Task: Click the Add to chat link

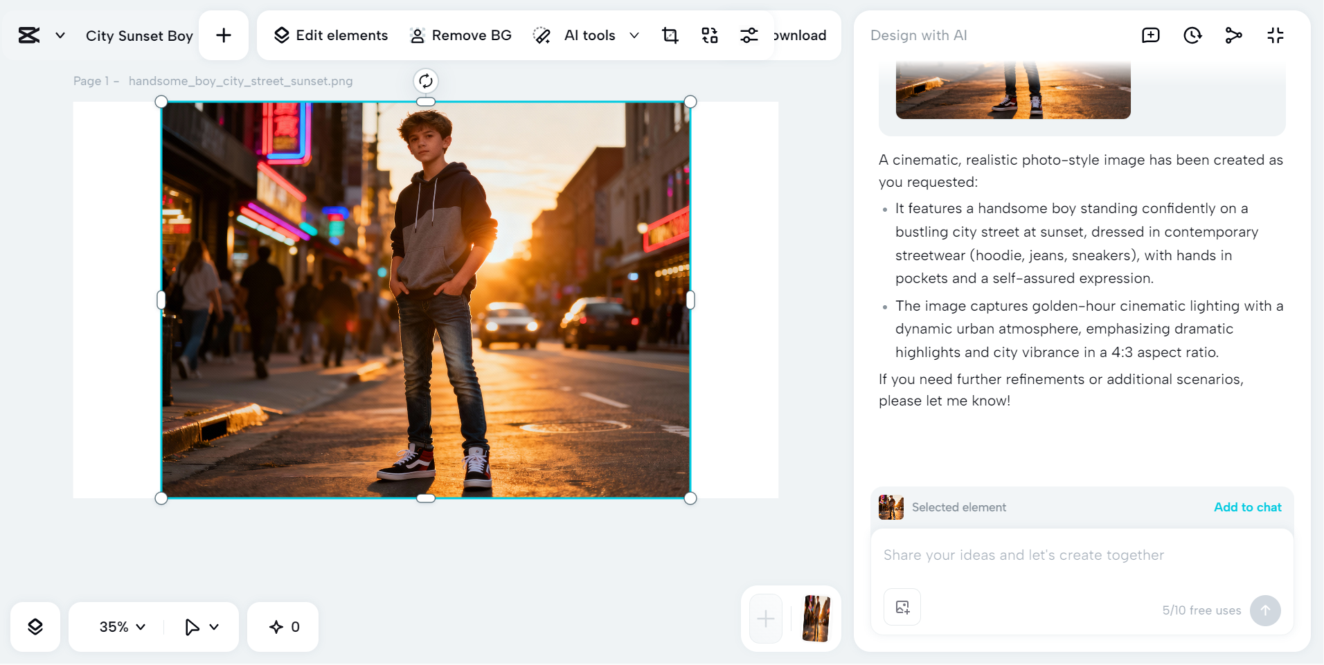Action: (x=1246, y=507)
